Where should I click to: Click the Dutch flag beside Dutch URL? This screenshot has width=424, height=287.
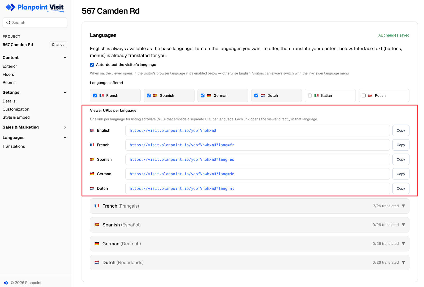click(92, 189)
